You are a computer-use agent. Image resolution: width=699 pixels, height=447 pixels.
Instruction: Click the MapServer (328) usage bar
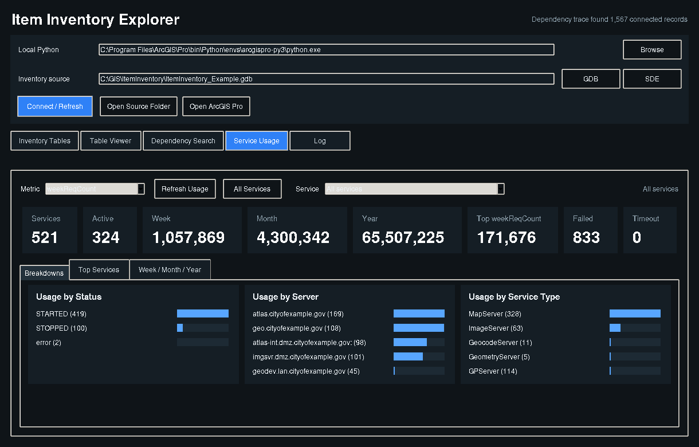click(635, 313)
